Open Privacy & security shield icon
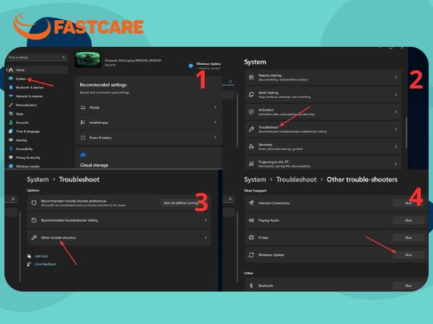The image size is (433, 324). click(11, 158)
